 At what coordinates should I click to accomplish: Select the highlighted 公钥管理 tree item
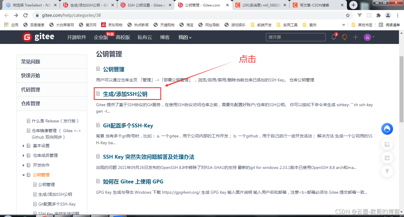(x=41, y=175)
